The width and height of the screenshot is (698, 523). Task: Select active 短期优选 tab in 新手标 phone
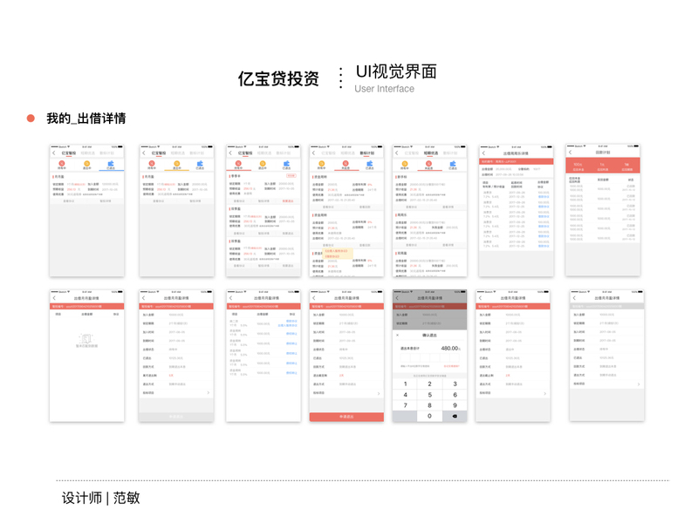click(x=431, y=153)
